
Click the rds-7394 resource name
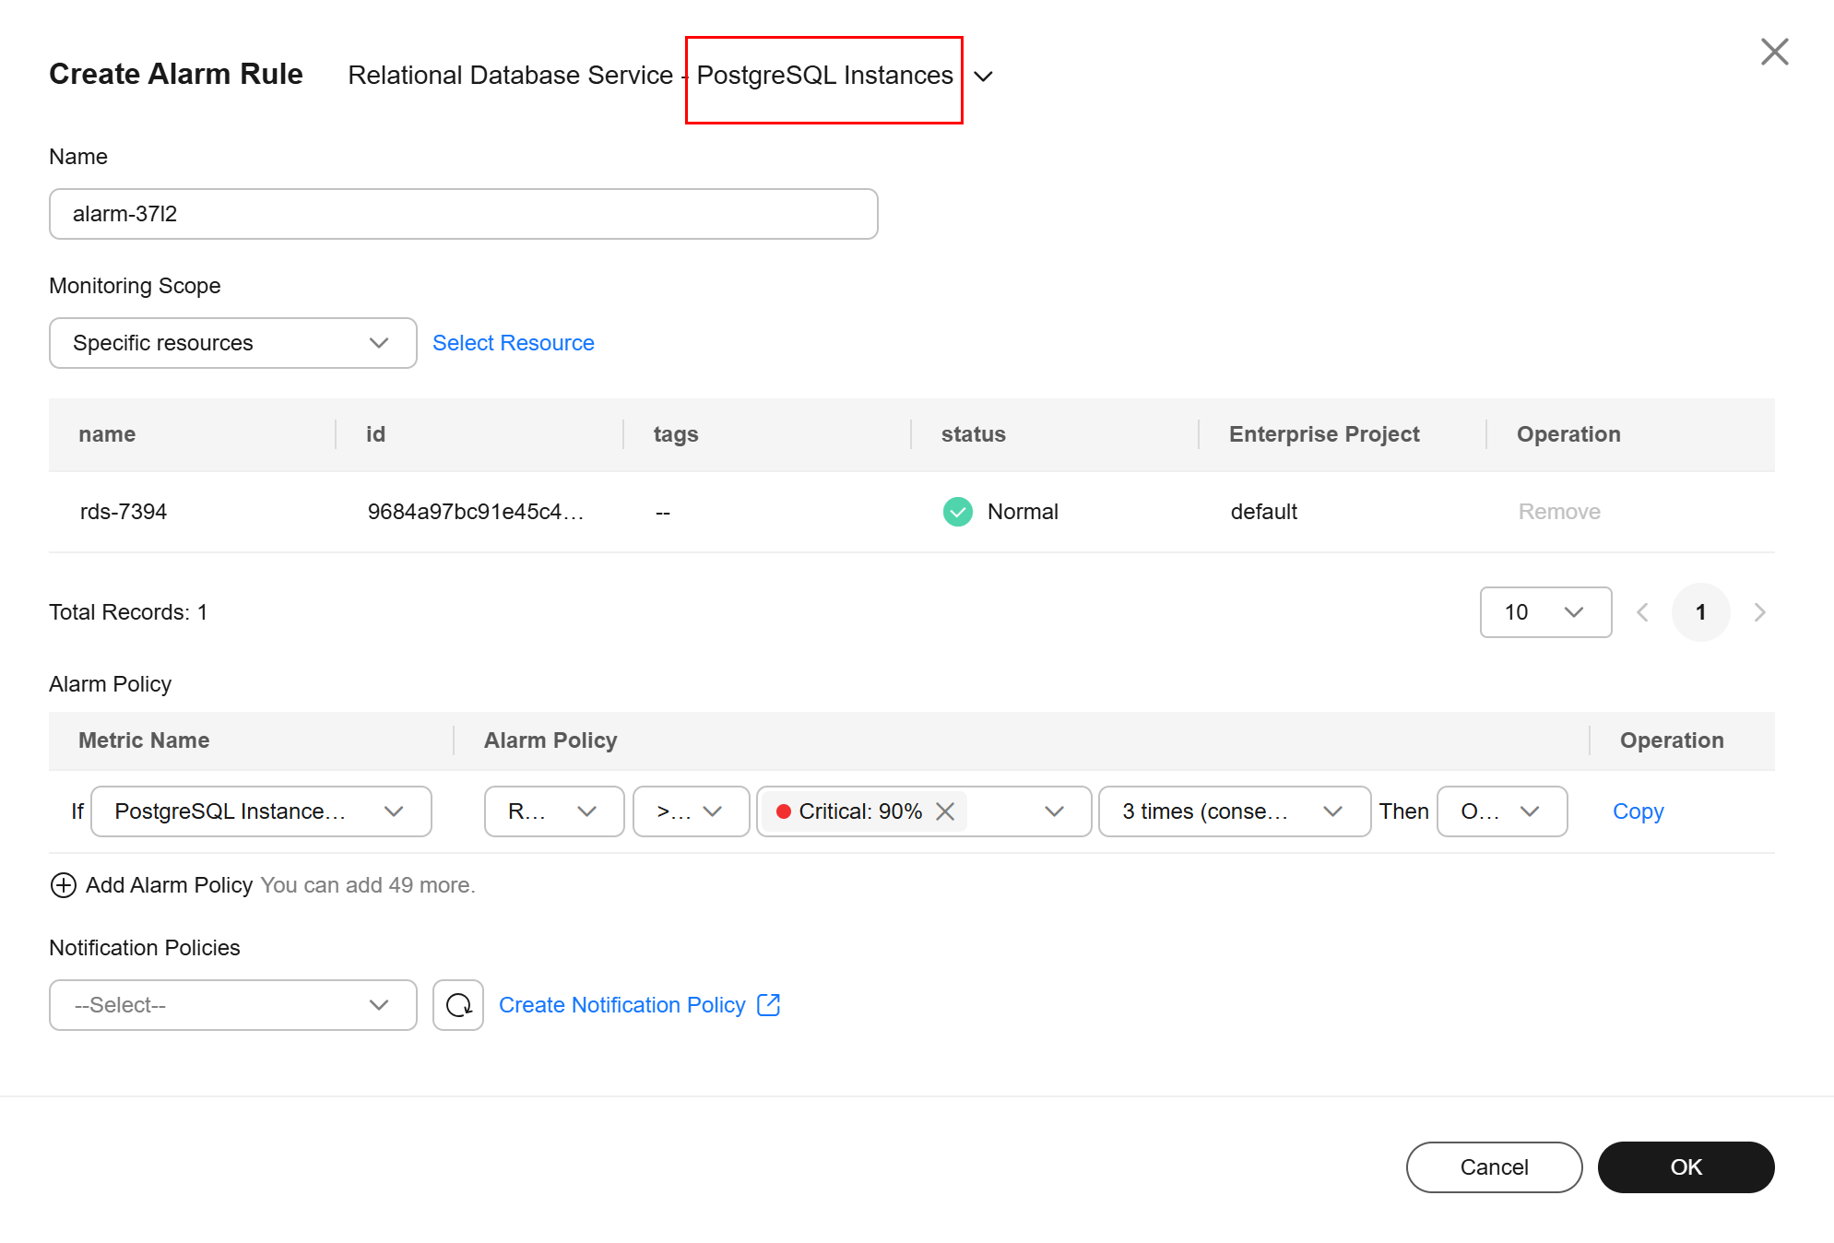[x=124, y=512]
